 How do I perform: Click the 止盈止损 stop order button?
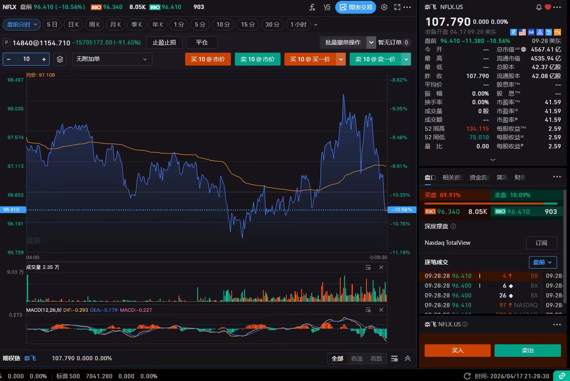164,43
